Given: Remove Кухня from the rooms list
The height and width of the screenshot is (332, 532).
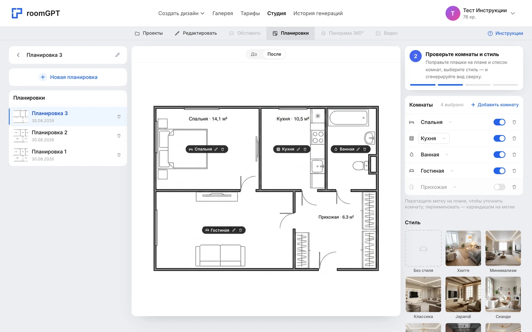Looking at the screenshot, I should [514, 138].
